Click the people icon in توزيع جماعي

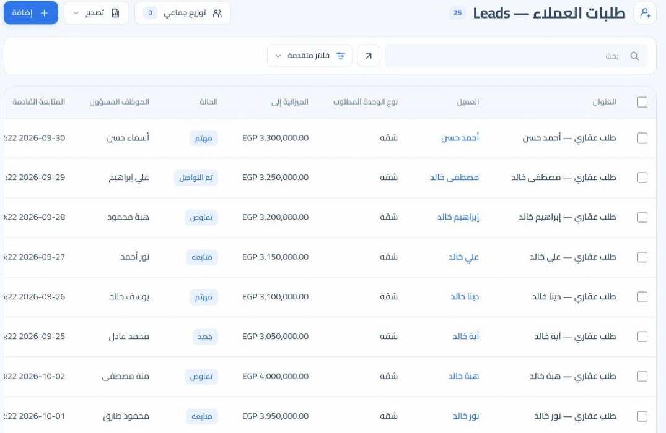click(217, 13)
